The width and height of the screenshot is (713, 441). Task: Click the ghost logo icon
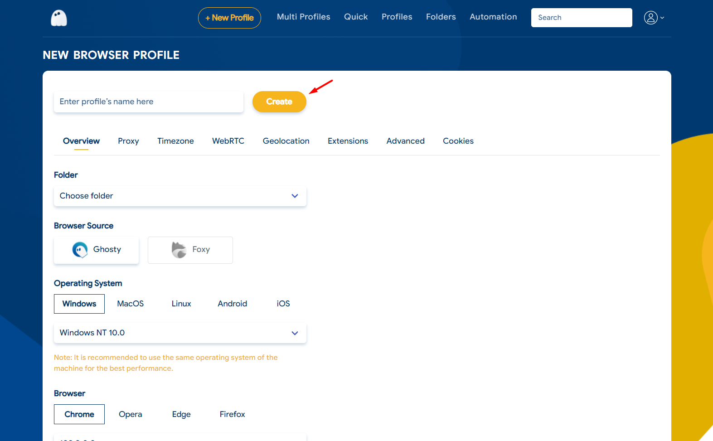click(x=59, y=18)
